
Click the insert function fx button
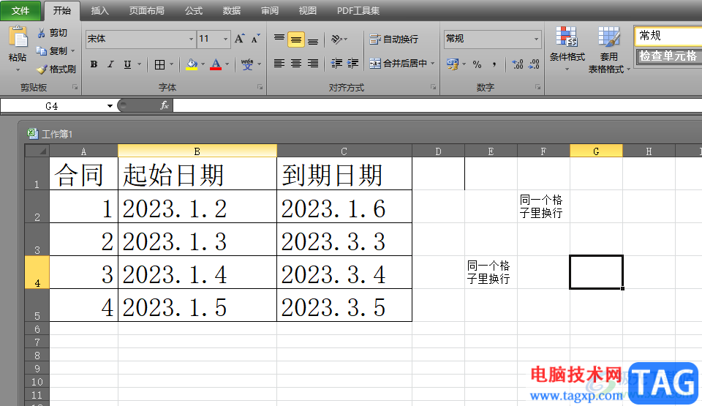(165, 106)
